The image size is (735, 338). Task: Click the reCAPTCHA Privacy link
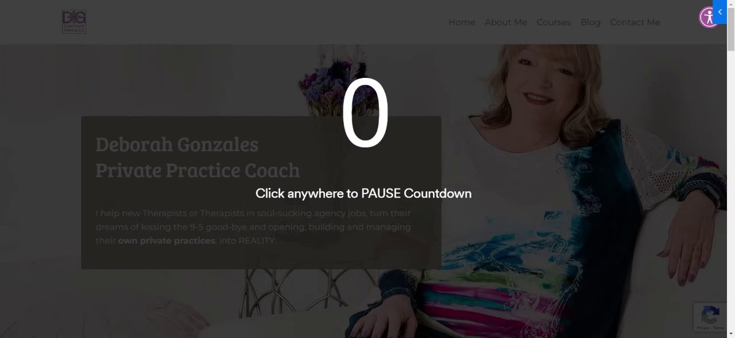point(704,328)
